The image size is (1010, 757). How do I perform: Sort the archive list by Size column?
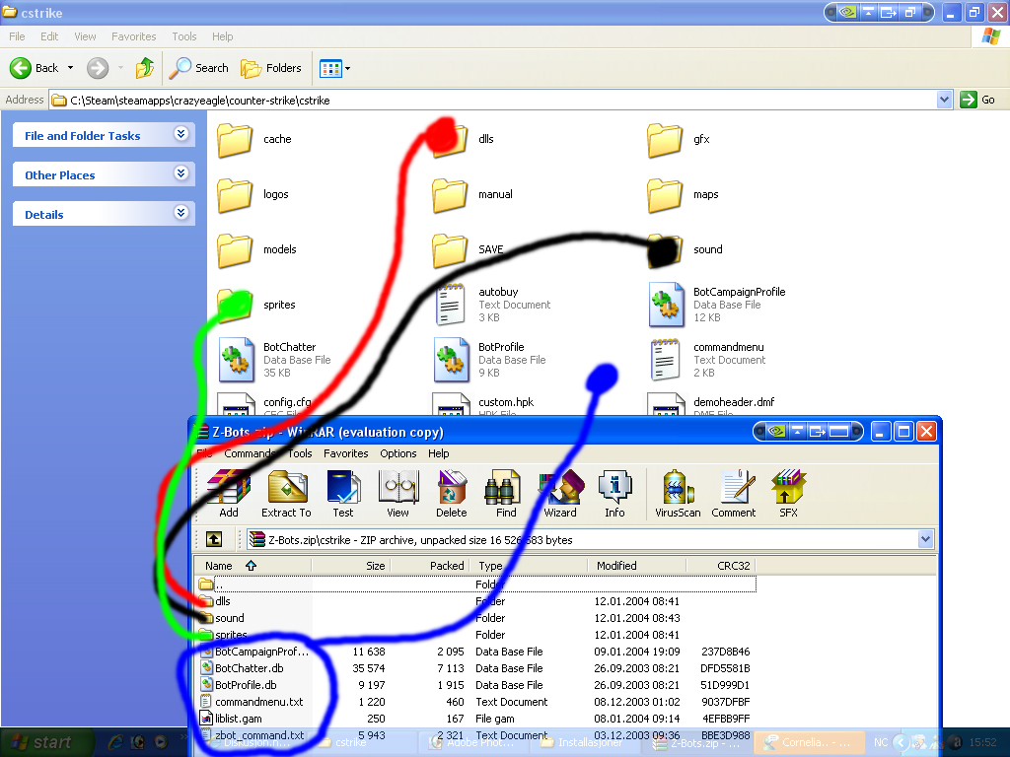click(351, 566)
